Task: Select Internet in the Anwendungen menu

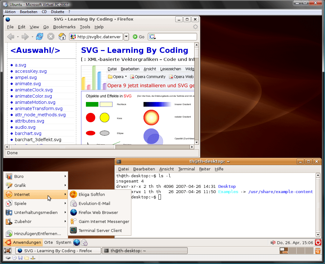Action: click(x=36, y=194)
